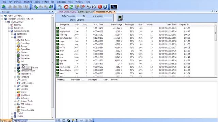Expand the Active Directory node
Screen dimensions: 218x122
pyautogui.click(x=2, y=16)
